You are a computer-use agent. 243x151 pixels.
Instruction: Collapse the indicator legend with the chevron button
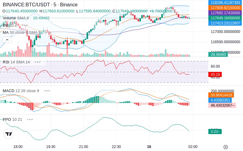[7, 40]
